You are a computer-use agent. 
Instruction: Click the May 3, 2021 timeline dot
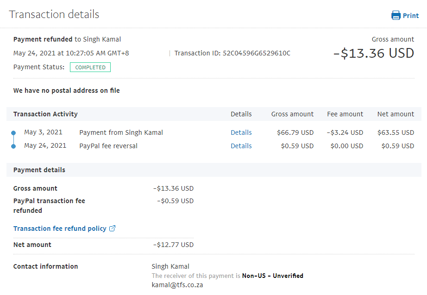[13, 133]
